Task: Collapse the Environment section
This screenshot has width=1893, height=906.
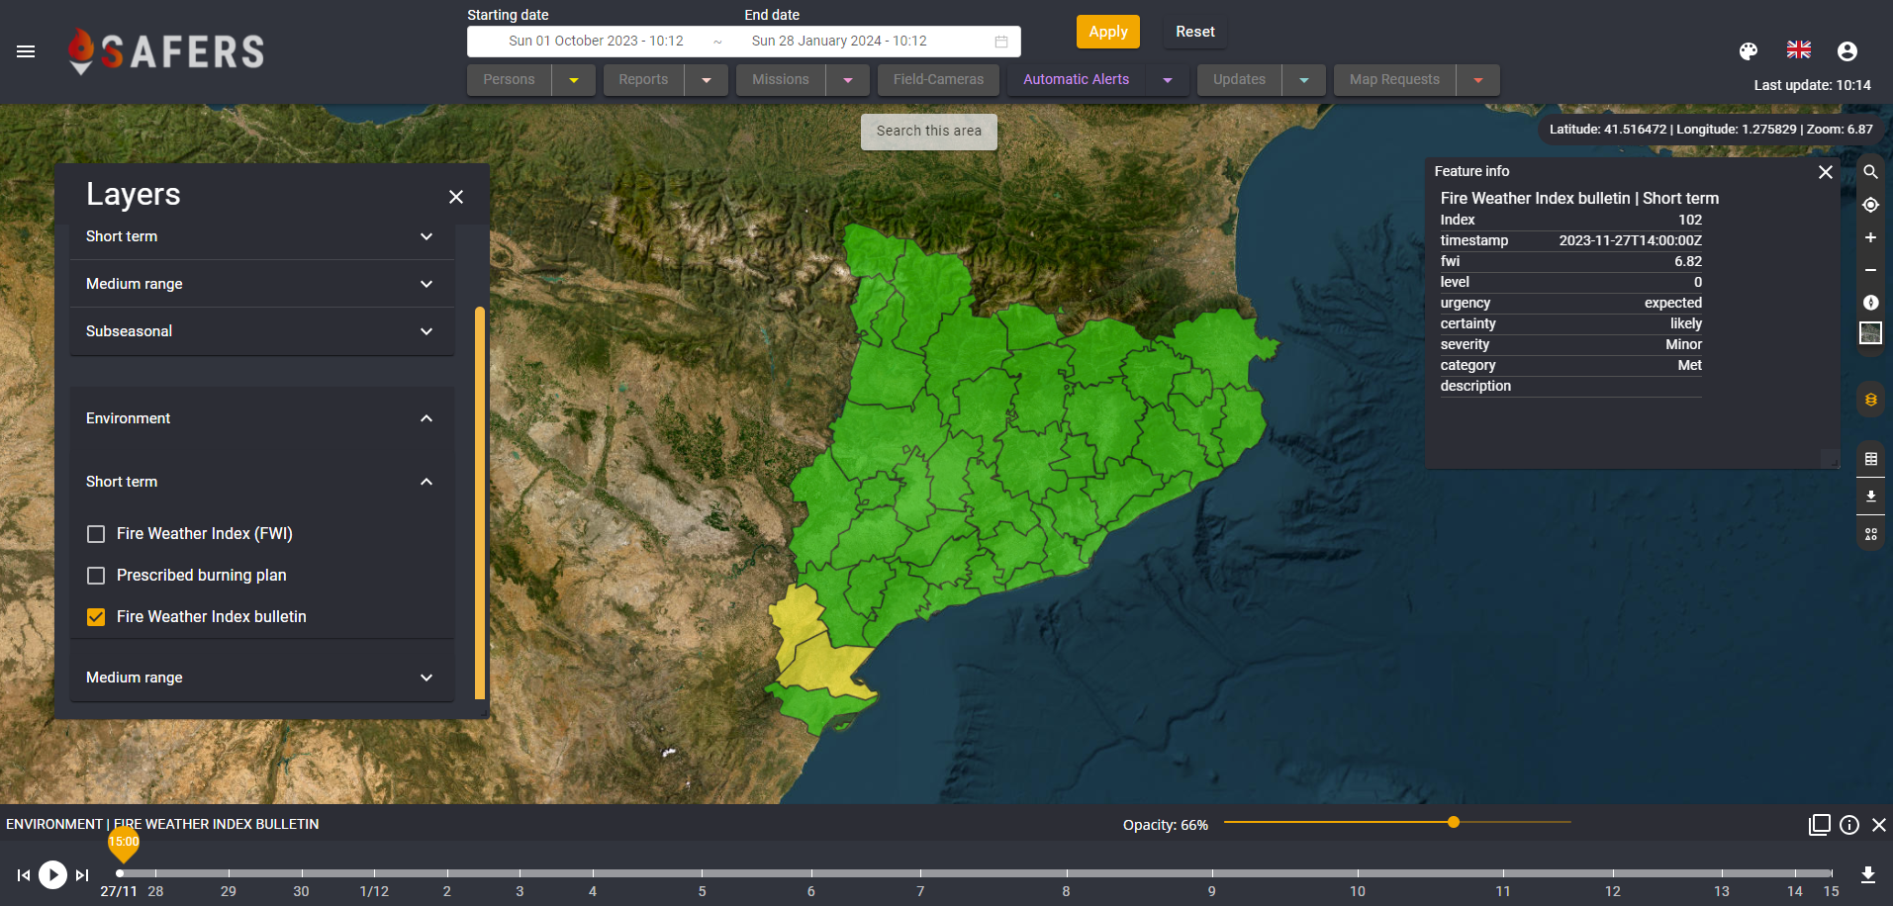Action: (x=261, y=418)
